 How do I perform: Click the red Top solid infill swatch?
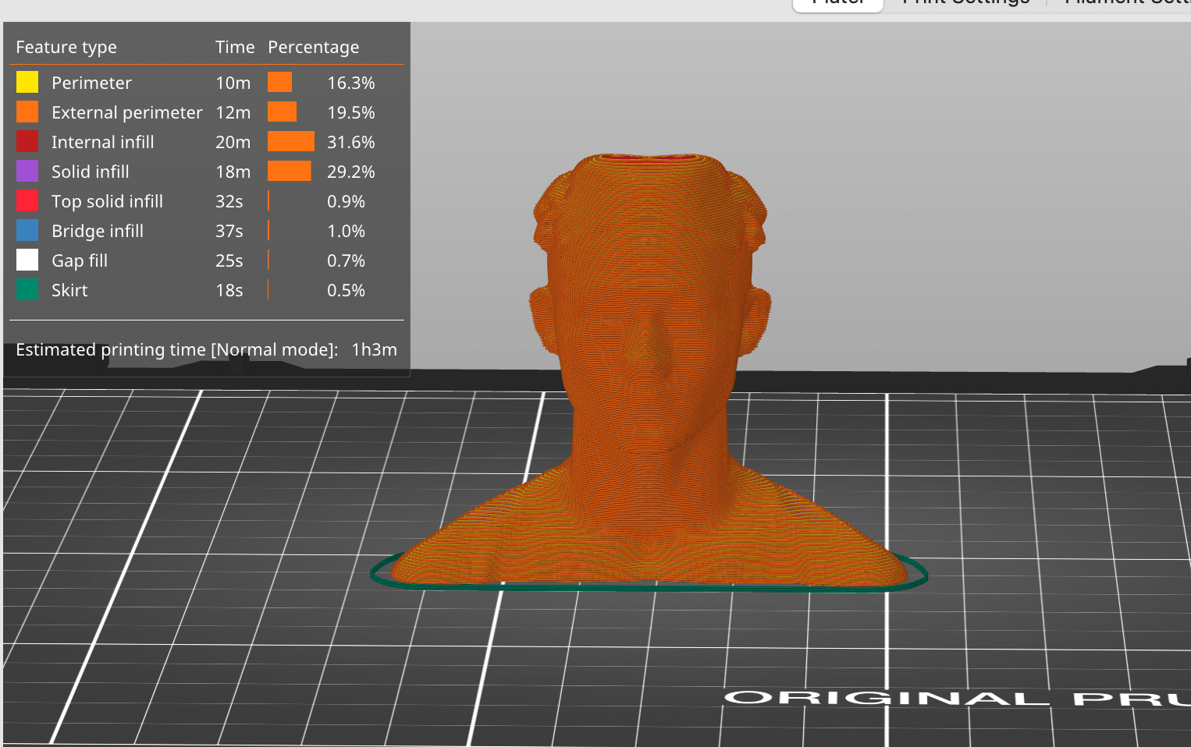27,200
